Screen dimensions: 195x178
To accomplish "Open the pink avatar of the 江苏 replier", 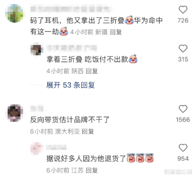I will point(37,148).
